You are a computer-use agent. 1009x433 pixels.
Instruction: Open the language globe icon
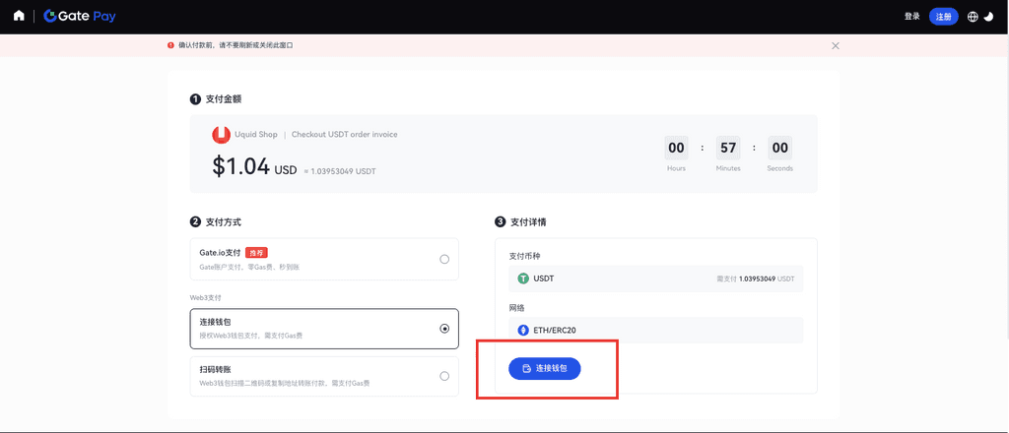coord(973,17)
